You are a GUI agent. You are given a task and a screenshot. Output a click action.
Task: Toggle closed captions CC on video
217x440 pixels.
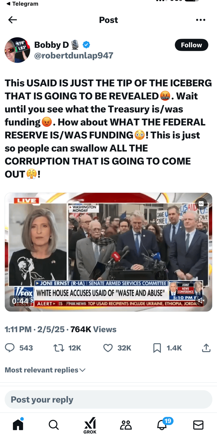pyautogui.click(x=201, y=203)
